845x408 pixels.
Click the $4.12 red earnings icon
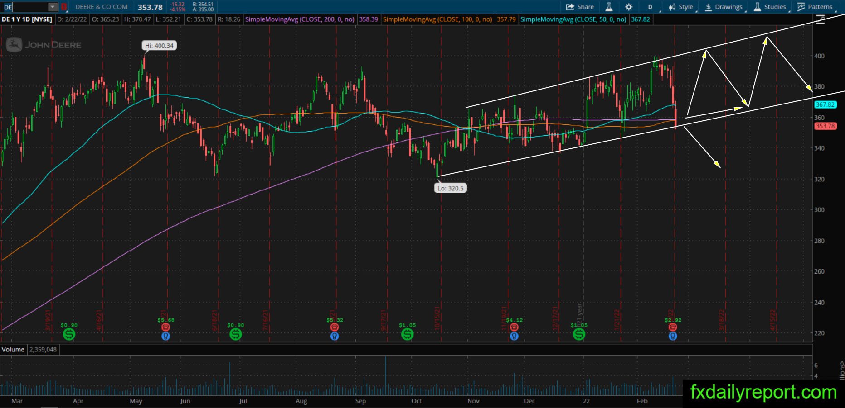coord(514,327)
